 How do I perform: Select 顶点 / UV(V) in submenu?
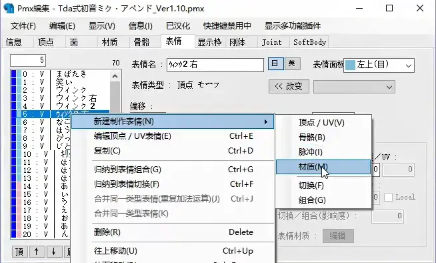point(323,122)
